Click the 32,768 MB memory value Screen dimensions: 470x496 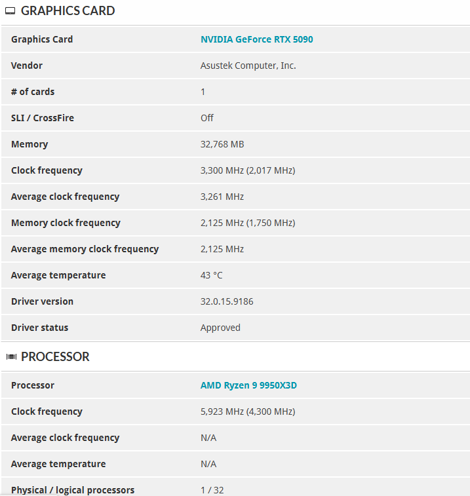[x=222, y=144]
